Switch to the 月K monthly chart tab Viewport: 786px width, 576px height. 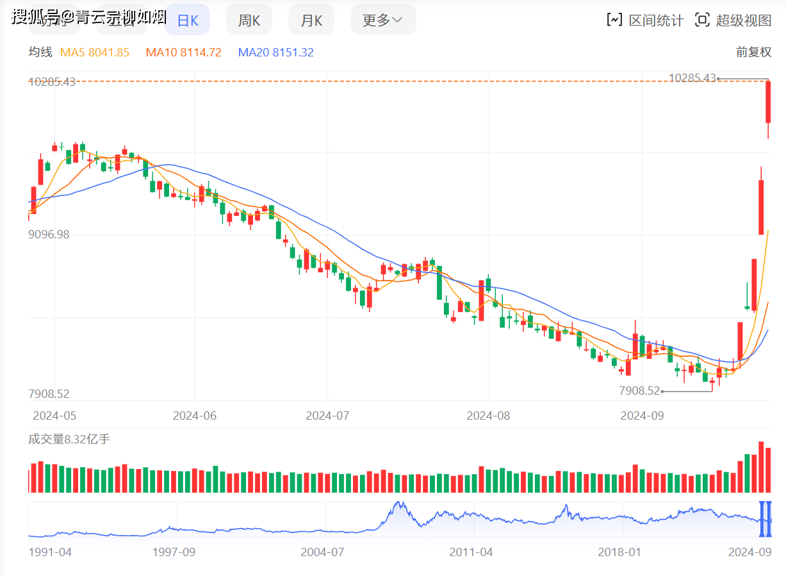click(311, 20)
